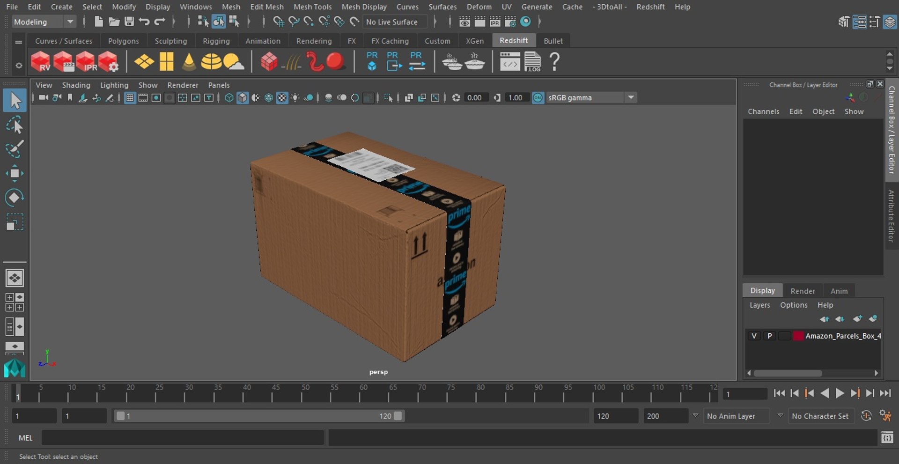The height and width of the screenshot is (464, 899).
Task: Select the Paint selection tool
Action: point(15,149)
